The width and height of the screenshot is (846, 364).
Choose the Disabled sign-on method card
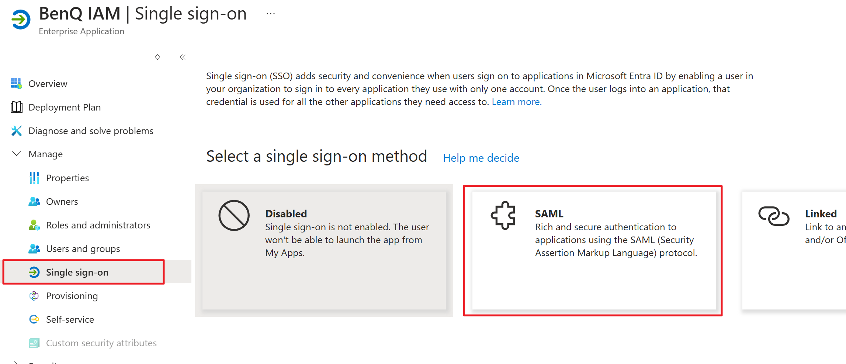[324, 250]
